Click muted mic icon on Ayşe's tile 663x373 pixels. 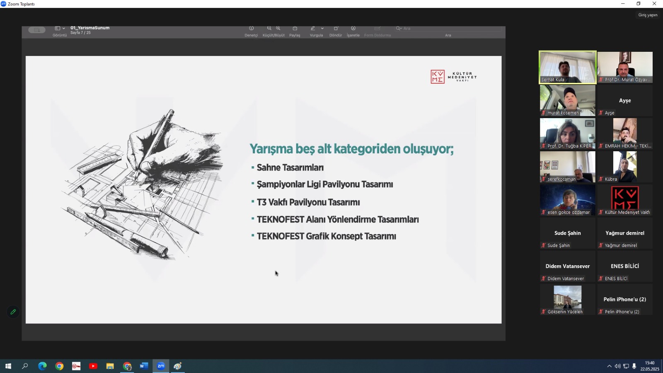tap(601, 113)
